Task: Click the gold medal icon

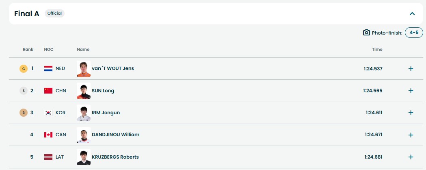Action: click(23, 69)
